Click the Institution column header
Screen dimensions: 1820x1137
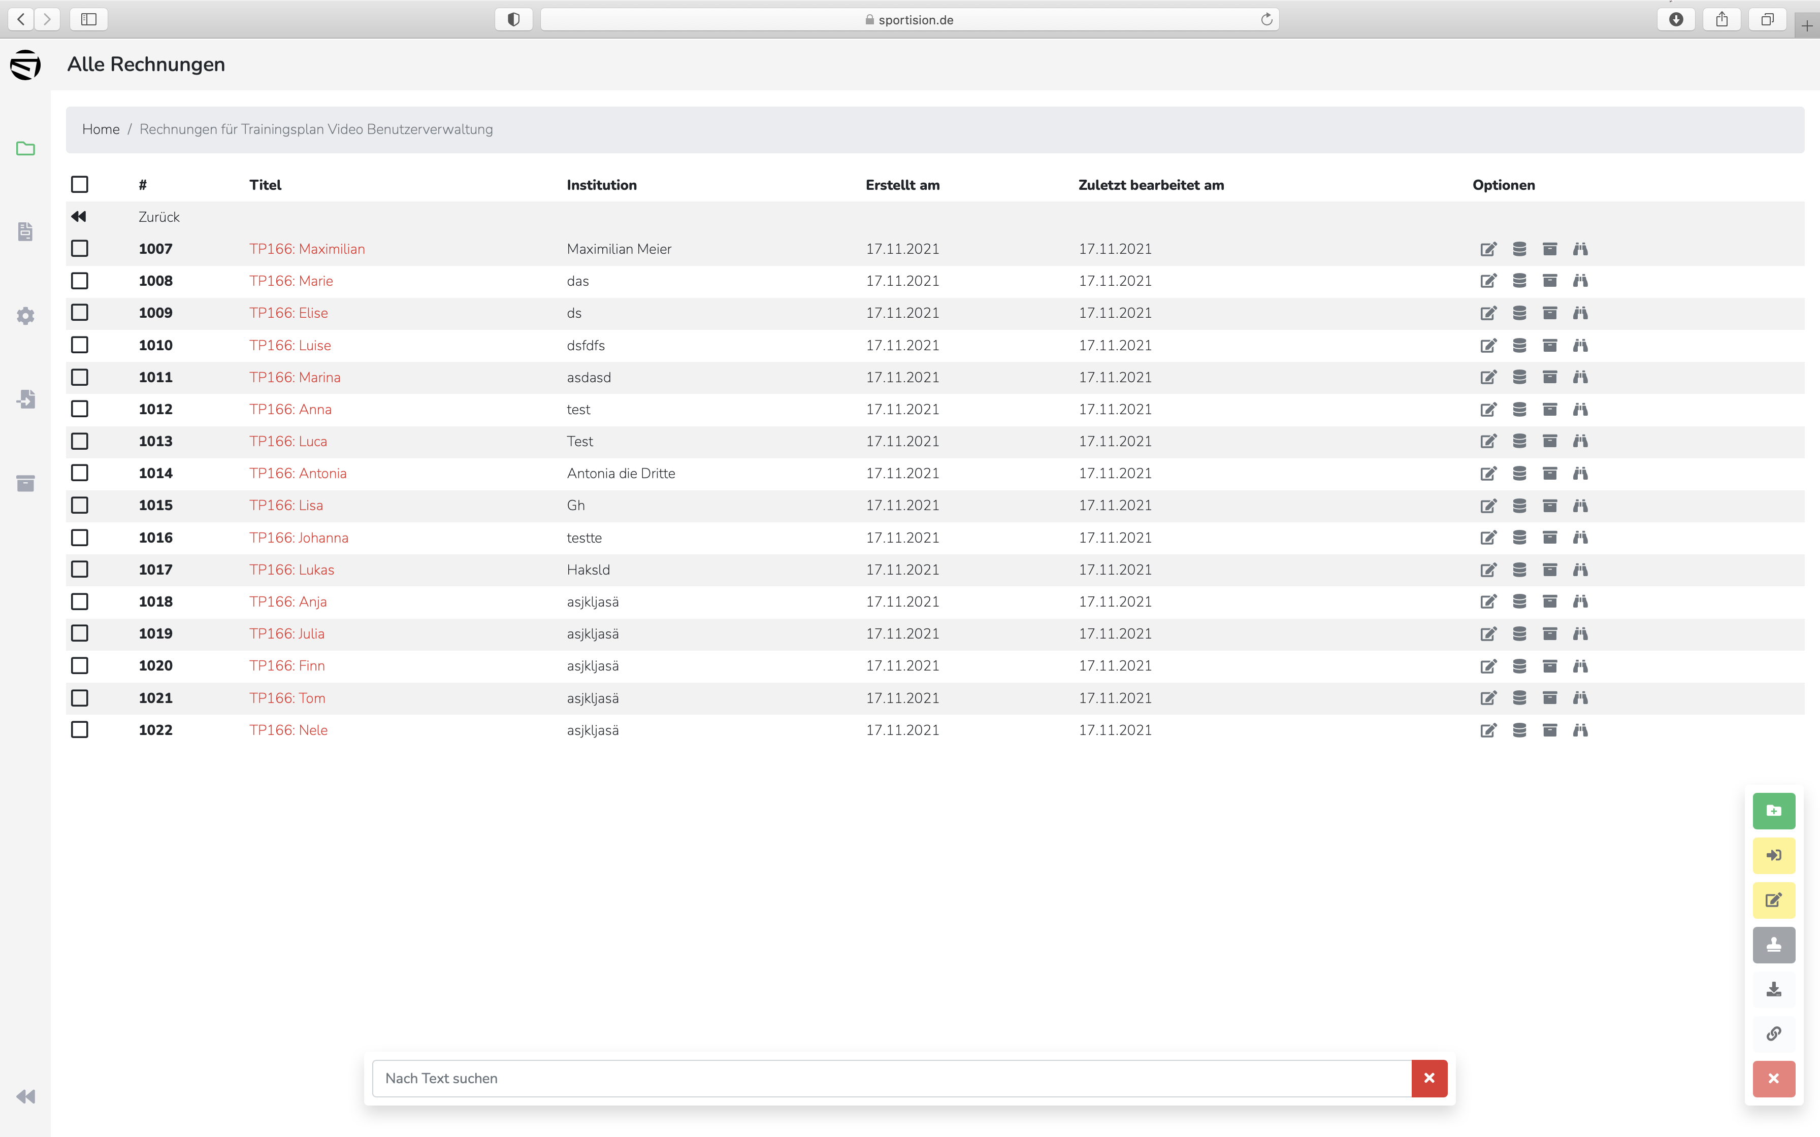pyautogui.click(x=602, y=185)
